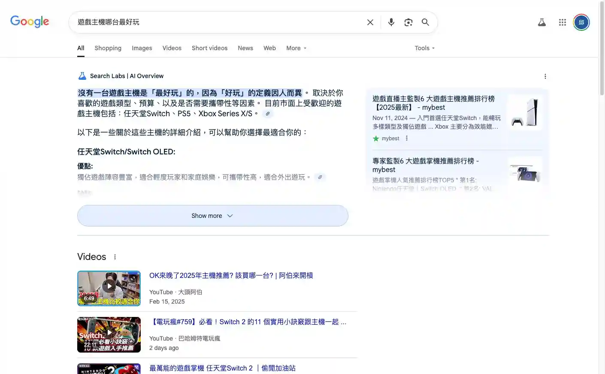605x374 pixels.
Task: Switch to the Short videos tab
Action: pyautogui.click(x=209, y=48)
